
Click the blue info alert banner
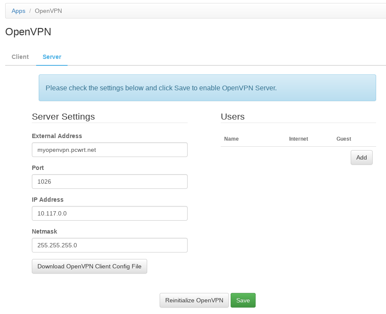tap(207, 88)
